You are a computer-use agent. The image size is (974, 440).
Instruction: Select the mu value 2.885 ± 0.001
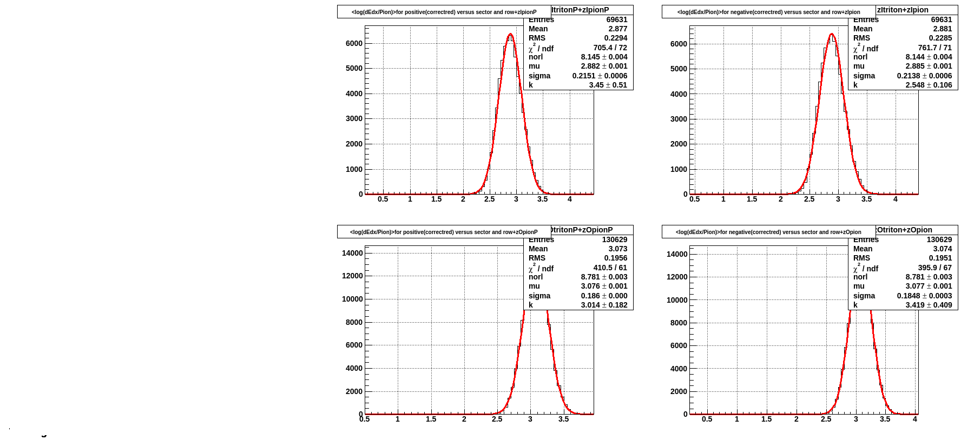pyautogui.click(x=929, y=66)
